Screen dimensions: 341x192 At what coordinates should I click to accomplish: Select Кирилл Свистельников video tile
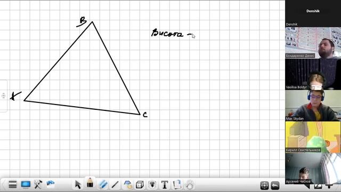(313, 137)
